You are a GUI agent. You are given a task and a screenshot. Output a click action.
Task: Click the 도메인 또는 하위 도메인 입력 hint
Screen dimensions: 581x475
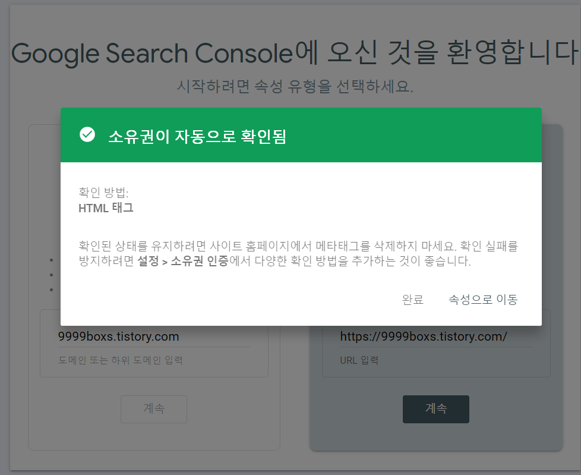click(121, 360)
